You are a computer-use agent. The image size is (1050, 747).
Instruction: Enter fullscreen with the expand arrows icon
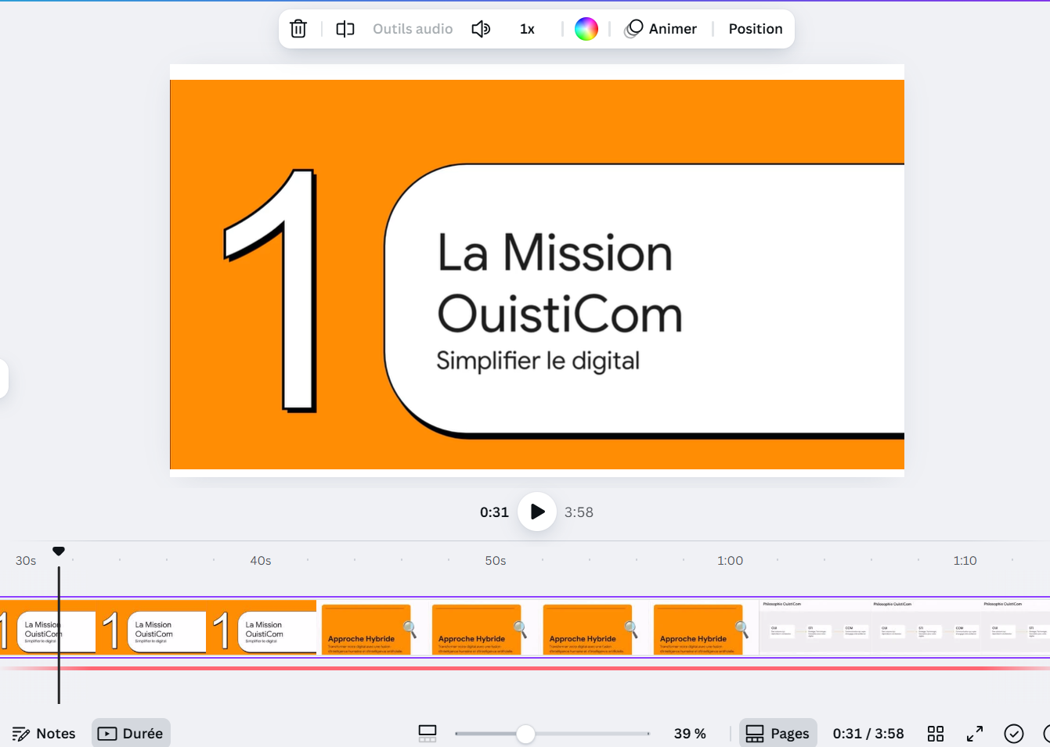coord(974,733)
